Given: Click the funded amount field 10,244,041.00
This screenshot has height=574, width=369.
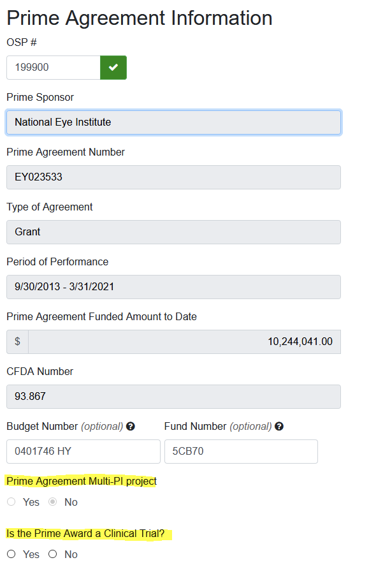Looking at the screenshot, I should click(x=185, y=342).
